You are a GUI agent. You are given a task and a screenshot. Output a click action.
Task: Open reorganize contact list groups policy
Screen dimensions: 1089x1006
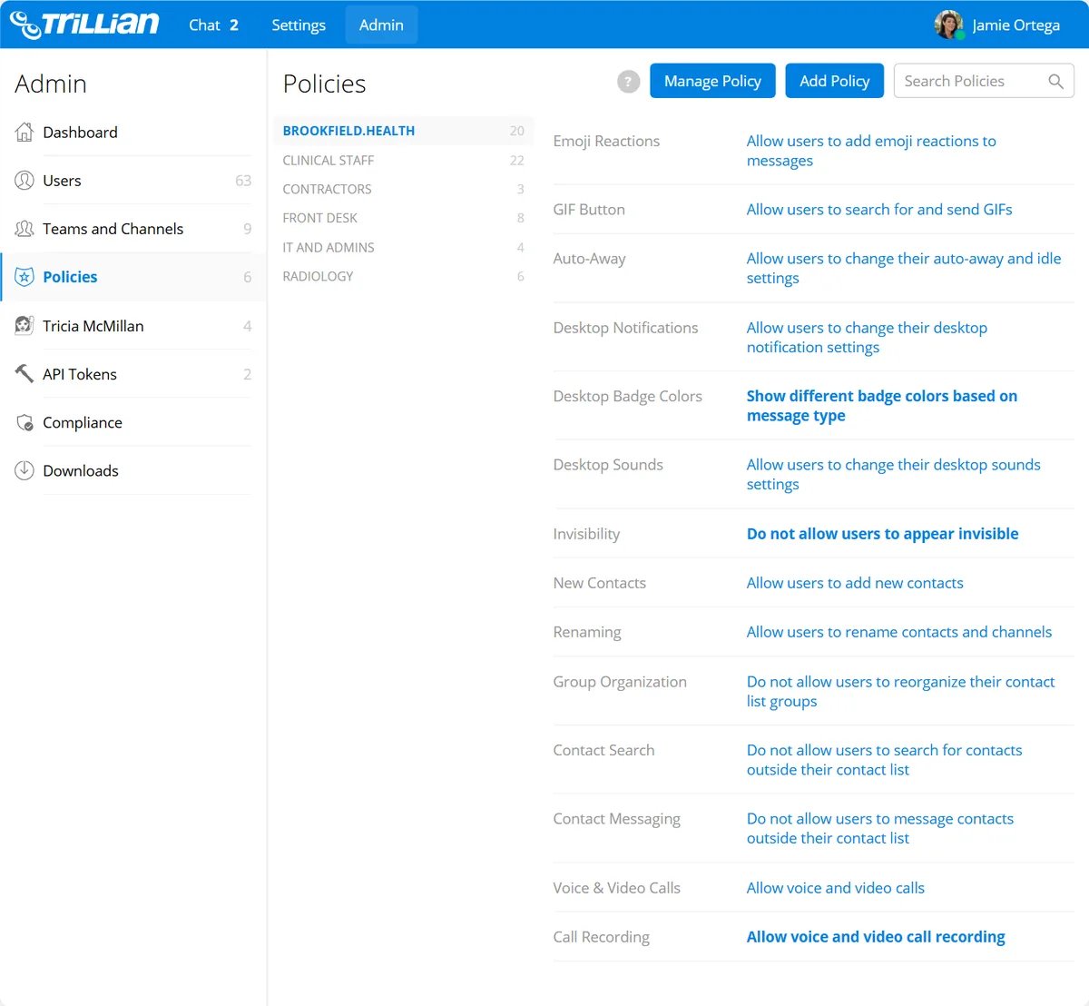pos(900,691)
